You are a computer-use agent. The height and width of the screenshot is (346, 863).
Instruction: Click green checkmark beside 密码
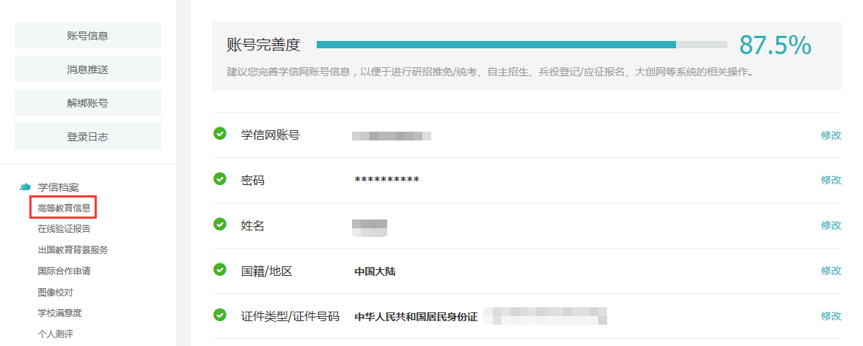[219, 179]
